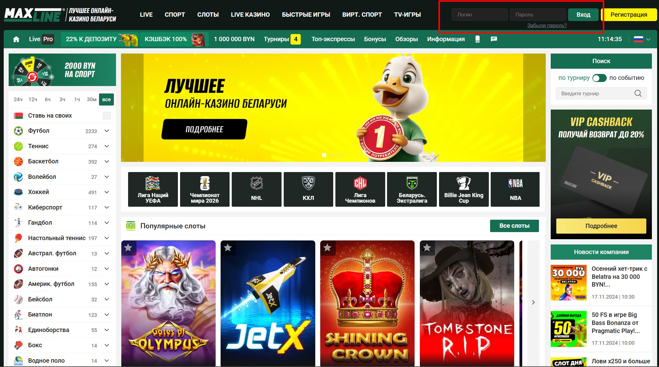Follow the Забыли пароль? link
Image resolution: width=659 pixels, height=367 pixels.
[547, 25]
